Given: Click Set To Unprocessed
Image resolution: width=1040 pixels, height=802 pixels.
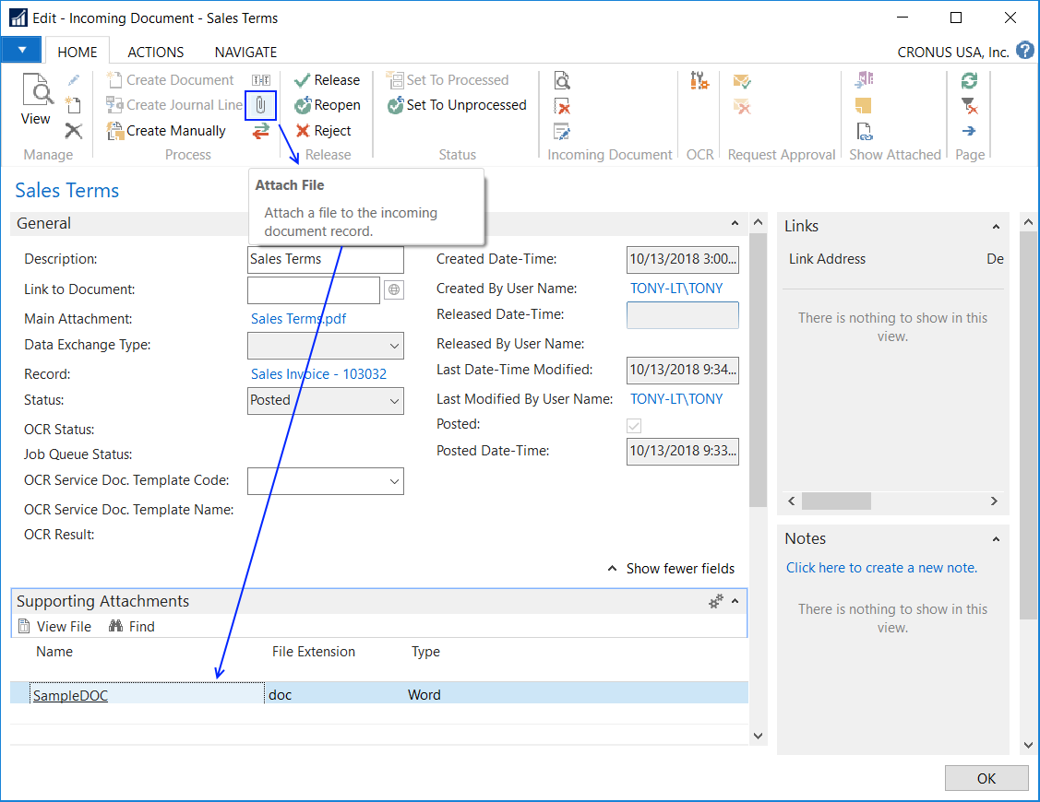Looking at the screenshot, I should coord(457,105).
